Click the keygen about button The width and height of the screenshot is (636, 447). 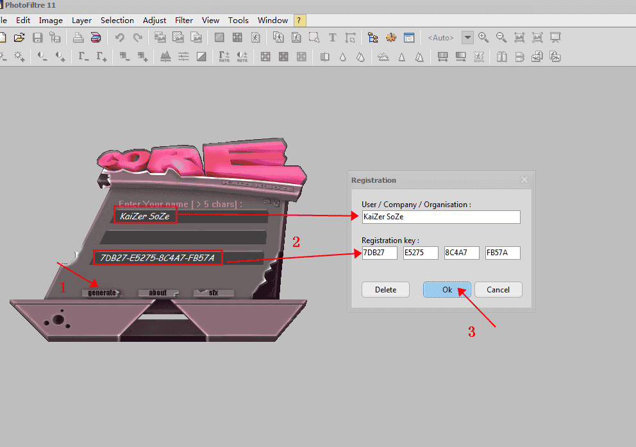[x=158, y=293]
